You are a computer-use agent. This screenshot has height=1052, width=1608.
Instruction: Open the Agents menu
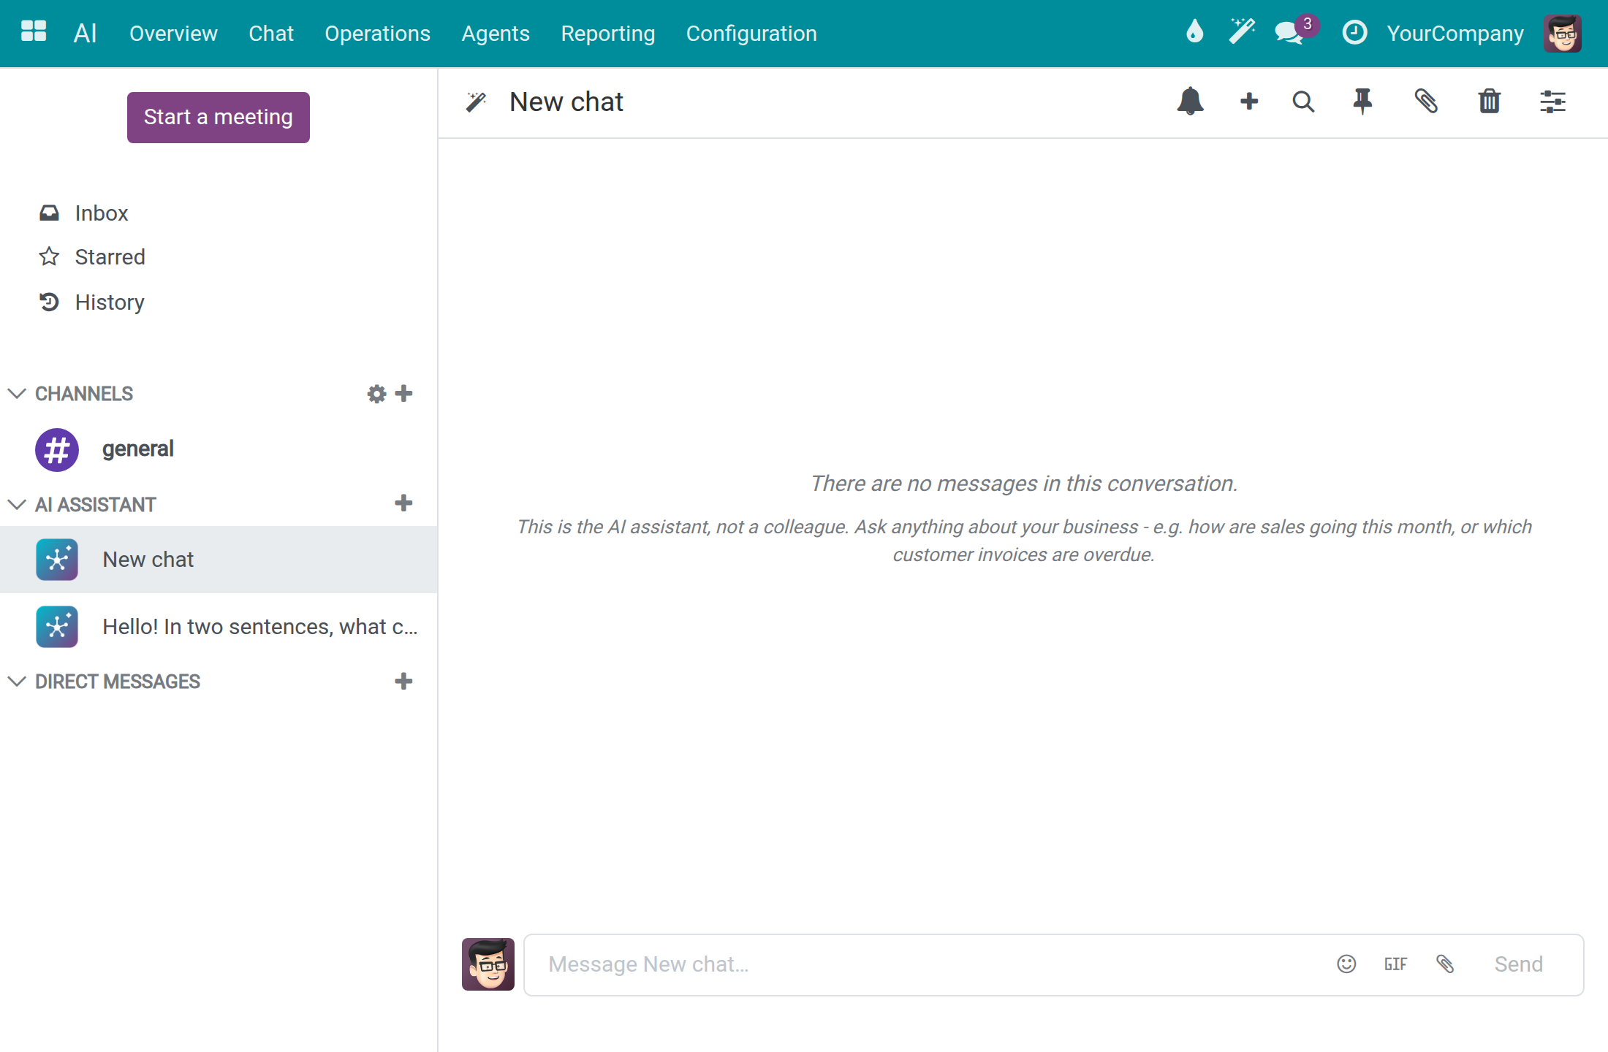point(496,33)
